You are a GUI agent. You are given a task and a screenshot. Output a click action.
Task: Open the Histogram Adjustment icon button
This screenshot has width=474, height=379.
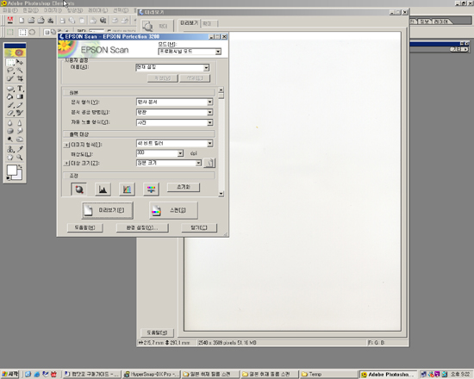tap(103, 189)
